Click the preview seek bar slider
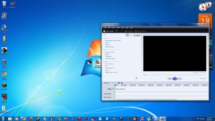The height and width of the screenshot is (121, 215). point(144,75)
